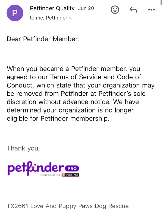Click the purple PRO badge
The height and width of the screenshot is (214, 163).
coord(72,168)
